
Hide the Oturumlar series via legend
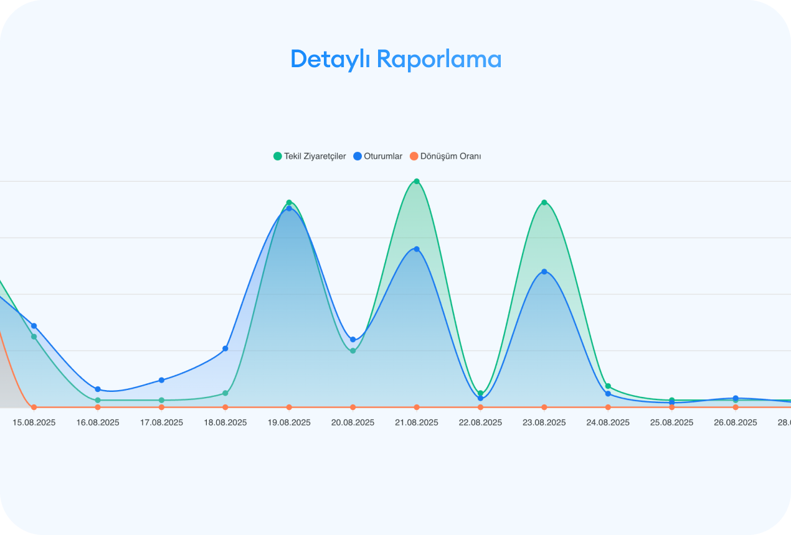click(382, 156)
